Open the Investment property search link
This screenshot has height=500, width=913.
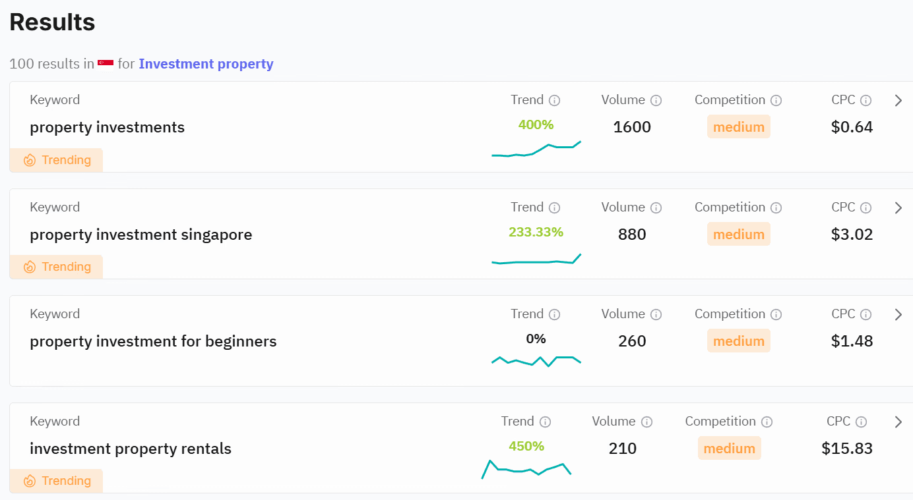click(x=205, y=63)
